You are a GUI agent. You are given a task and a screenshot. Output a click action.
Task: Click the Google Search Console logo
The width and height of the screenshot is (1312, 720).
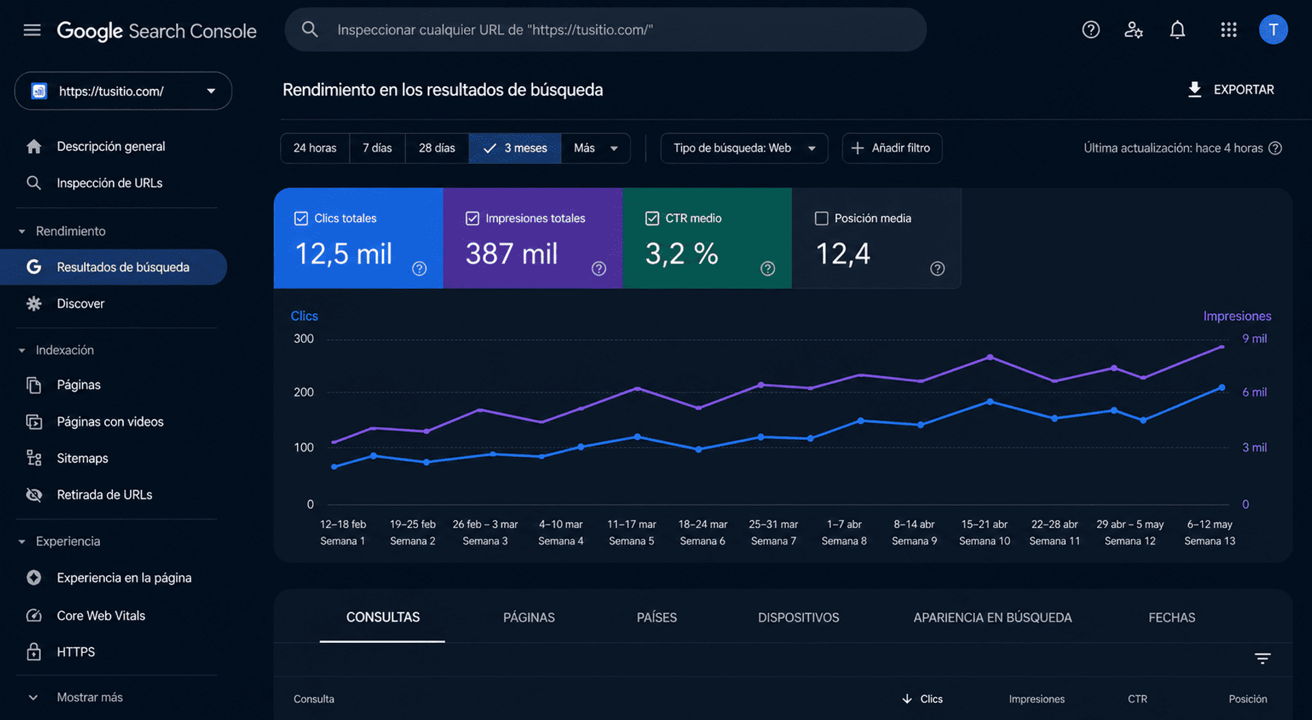coord(156,31)
